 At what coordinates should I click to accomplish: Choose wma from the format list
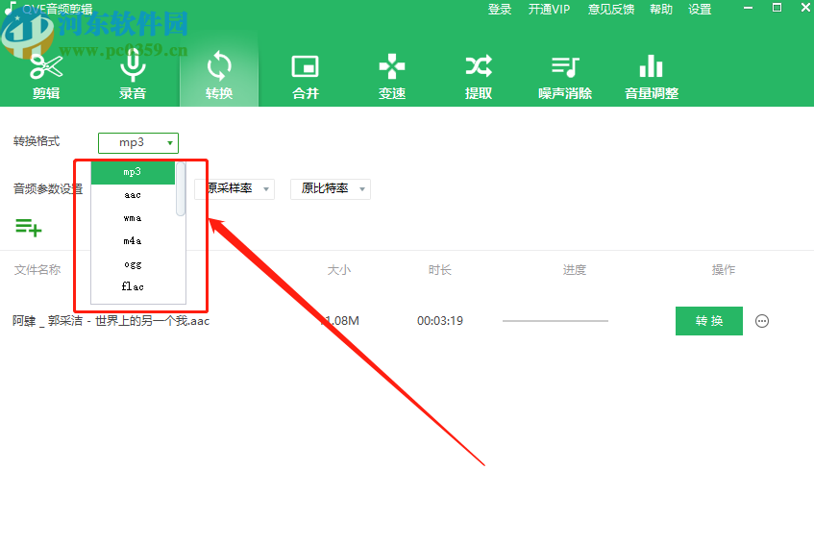(x=133, y=218)
